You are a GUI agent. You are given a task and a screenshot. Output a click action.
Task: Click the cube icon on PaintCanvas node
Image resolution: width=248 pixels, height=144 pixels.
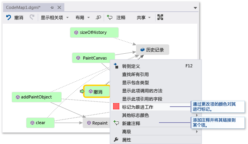tap(78, 58)
